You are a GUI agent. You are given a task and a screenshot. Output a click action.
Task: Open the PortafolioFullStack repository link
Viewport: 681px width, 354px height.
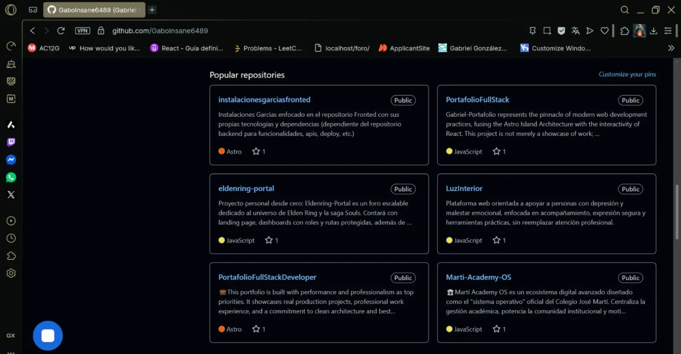pyautogui.click(x=478, y=100)
